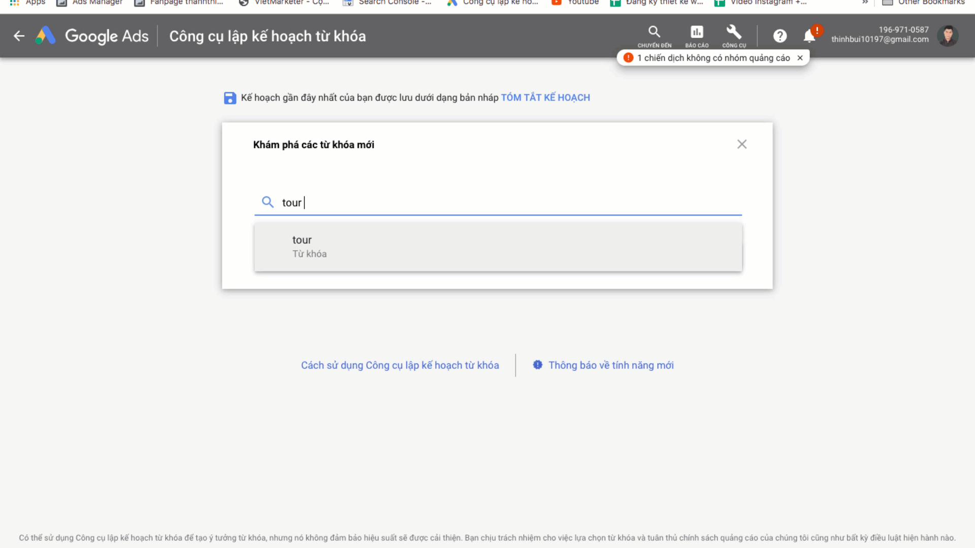
Task: Open the Search Console bookmark
Action: coord(387,3)
